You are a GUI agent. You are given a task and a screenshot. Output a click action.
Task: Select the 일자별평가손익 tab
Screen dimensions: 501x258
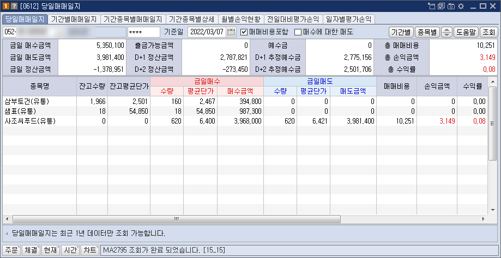348,19
